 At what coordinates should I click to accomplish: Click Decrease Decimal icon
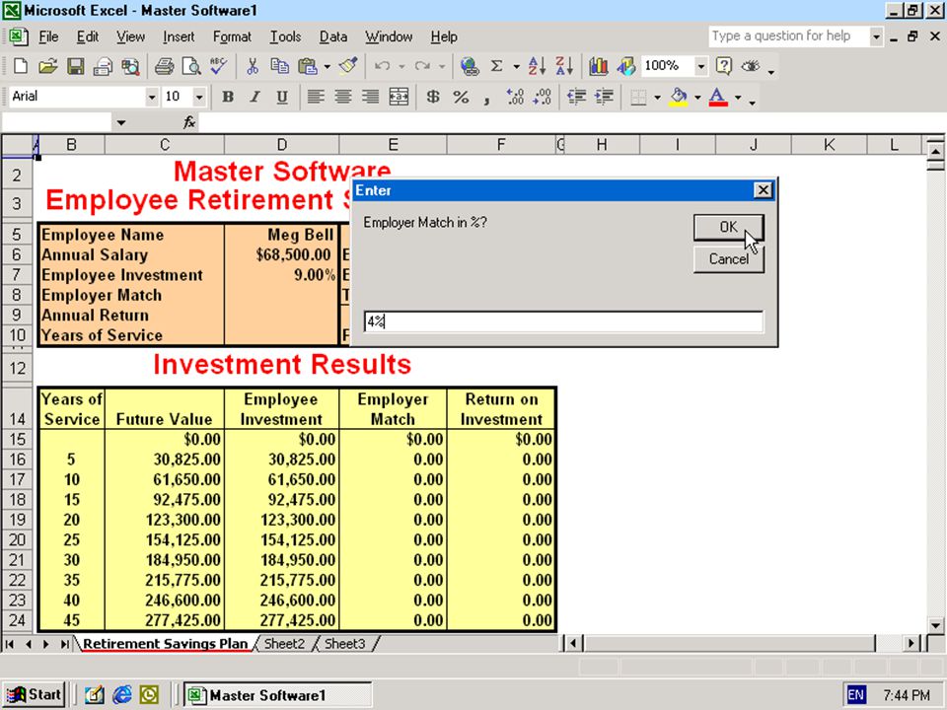coord(542,97)
